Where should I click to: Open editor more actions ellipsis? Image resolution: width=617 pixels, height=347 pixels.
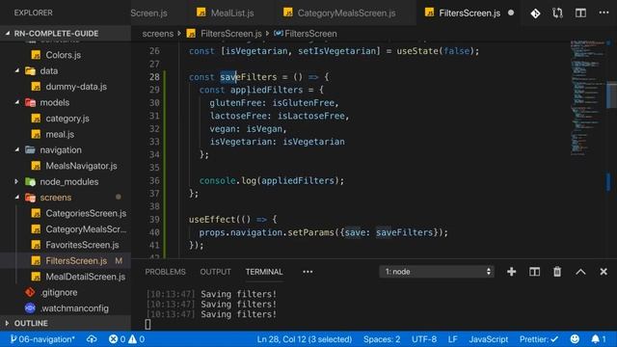coord(604,13)
